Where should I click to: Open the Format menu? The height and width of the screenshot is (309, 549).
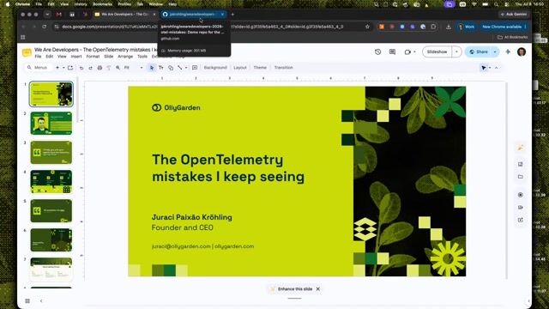pyautogui.click(x=93, y=57)
